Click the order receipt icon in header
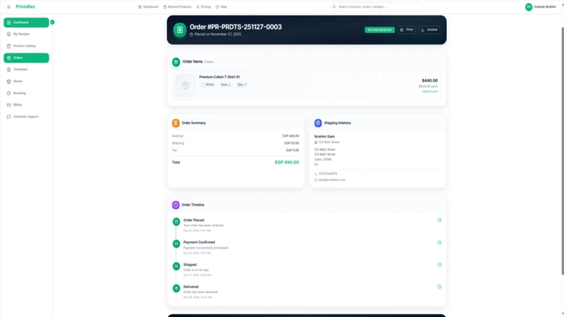This screenshot has height=317, width=564. coord(180,30)
